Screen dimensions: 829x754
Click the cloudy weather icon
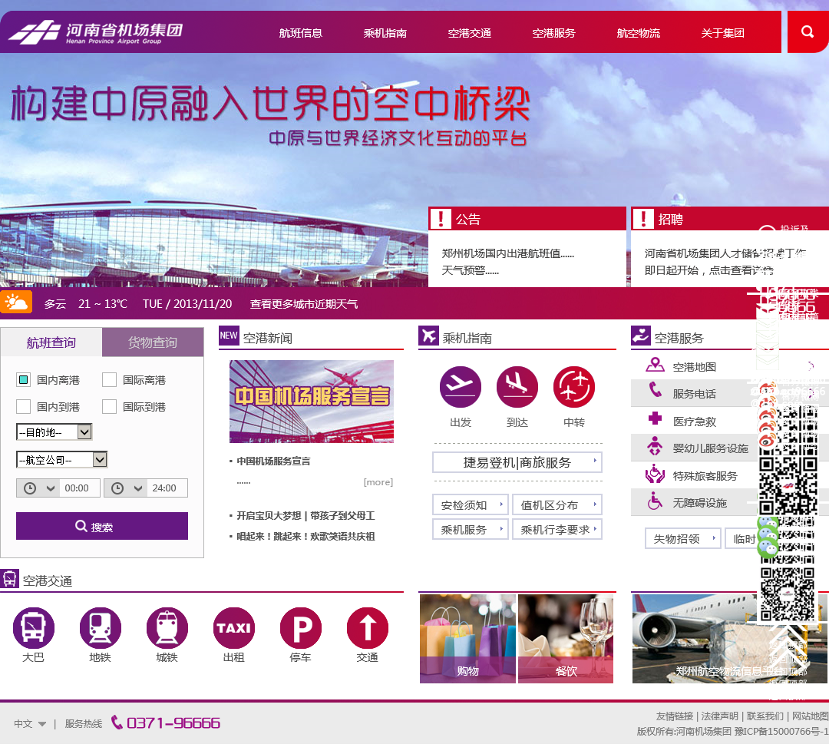pyautogui.click(x=16, y=303)
